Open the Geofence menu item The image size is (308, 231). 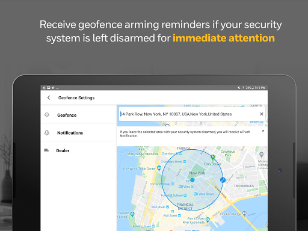[x=78, y=115]
